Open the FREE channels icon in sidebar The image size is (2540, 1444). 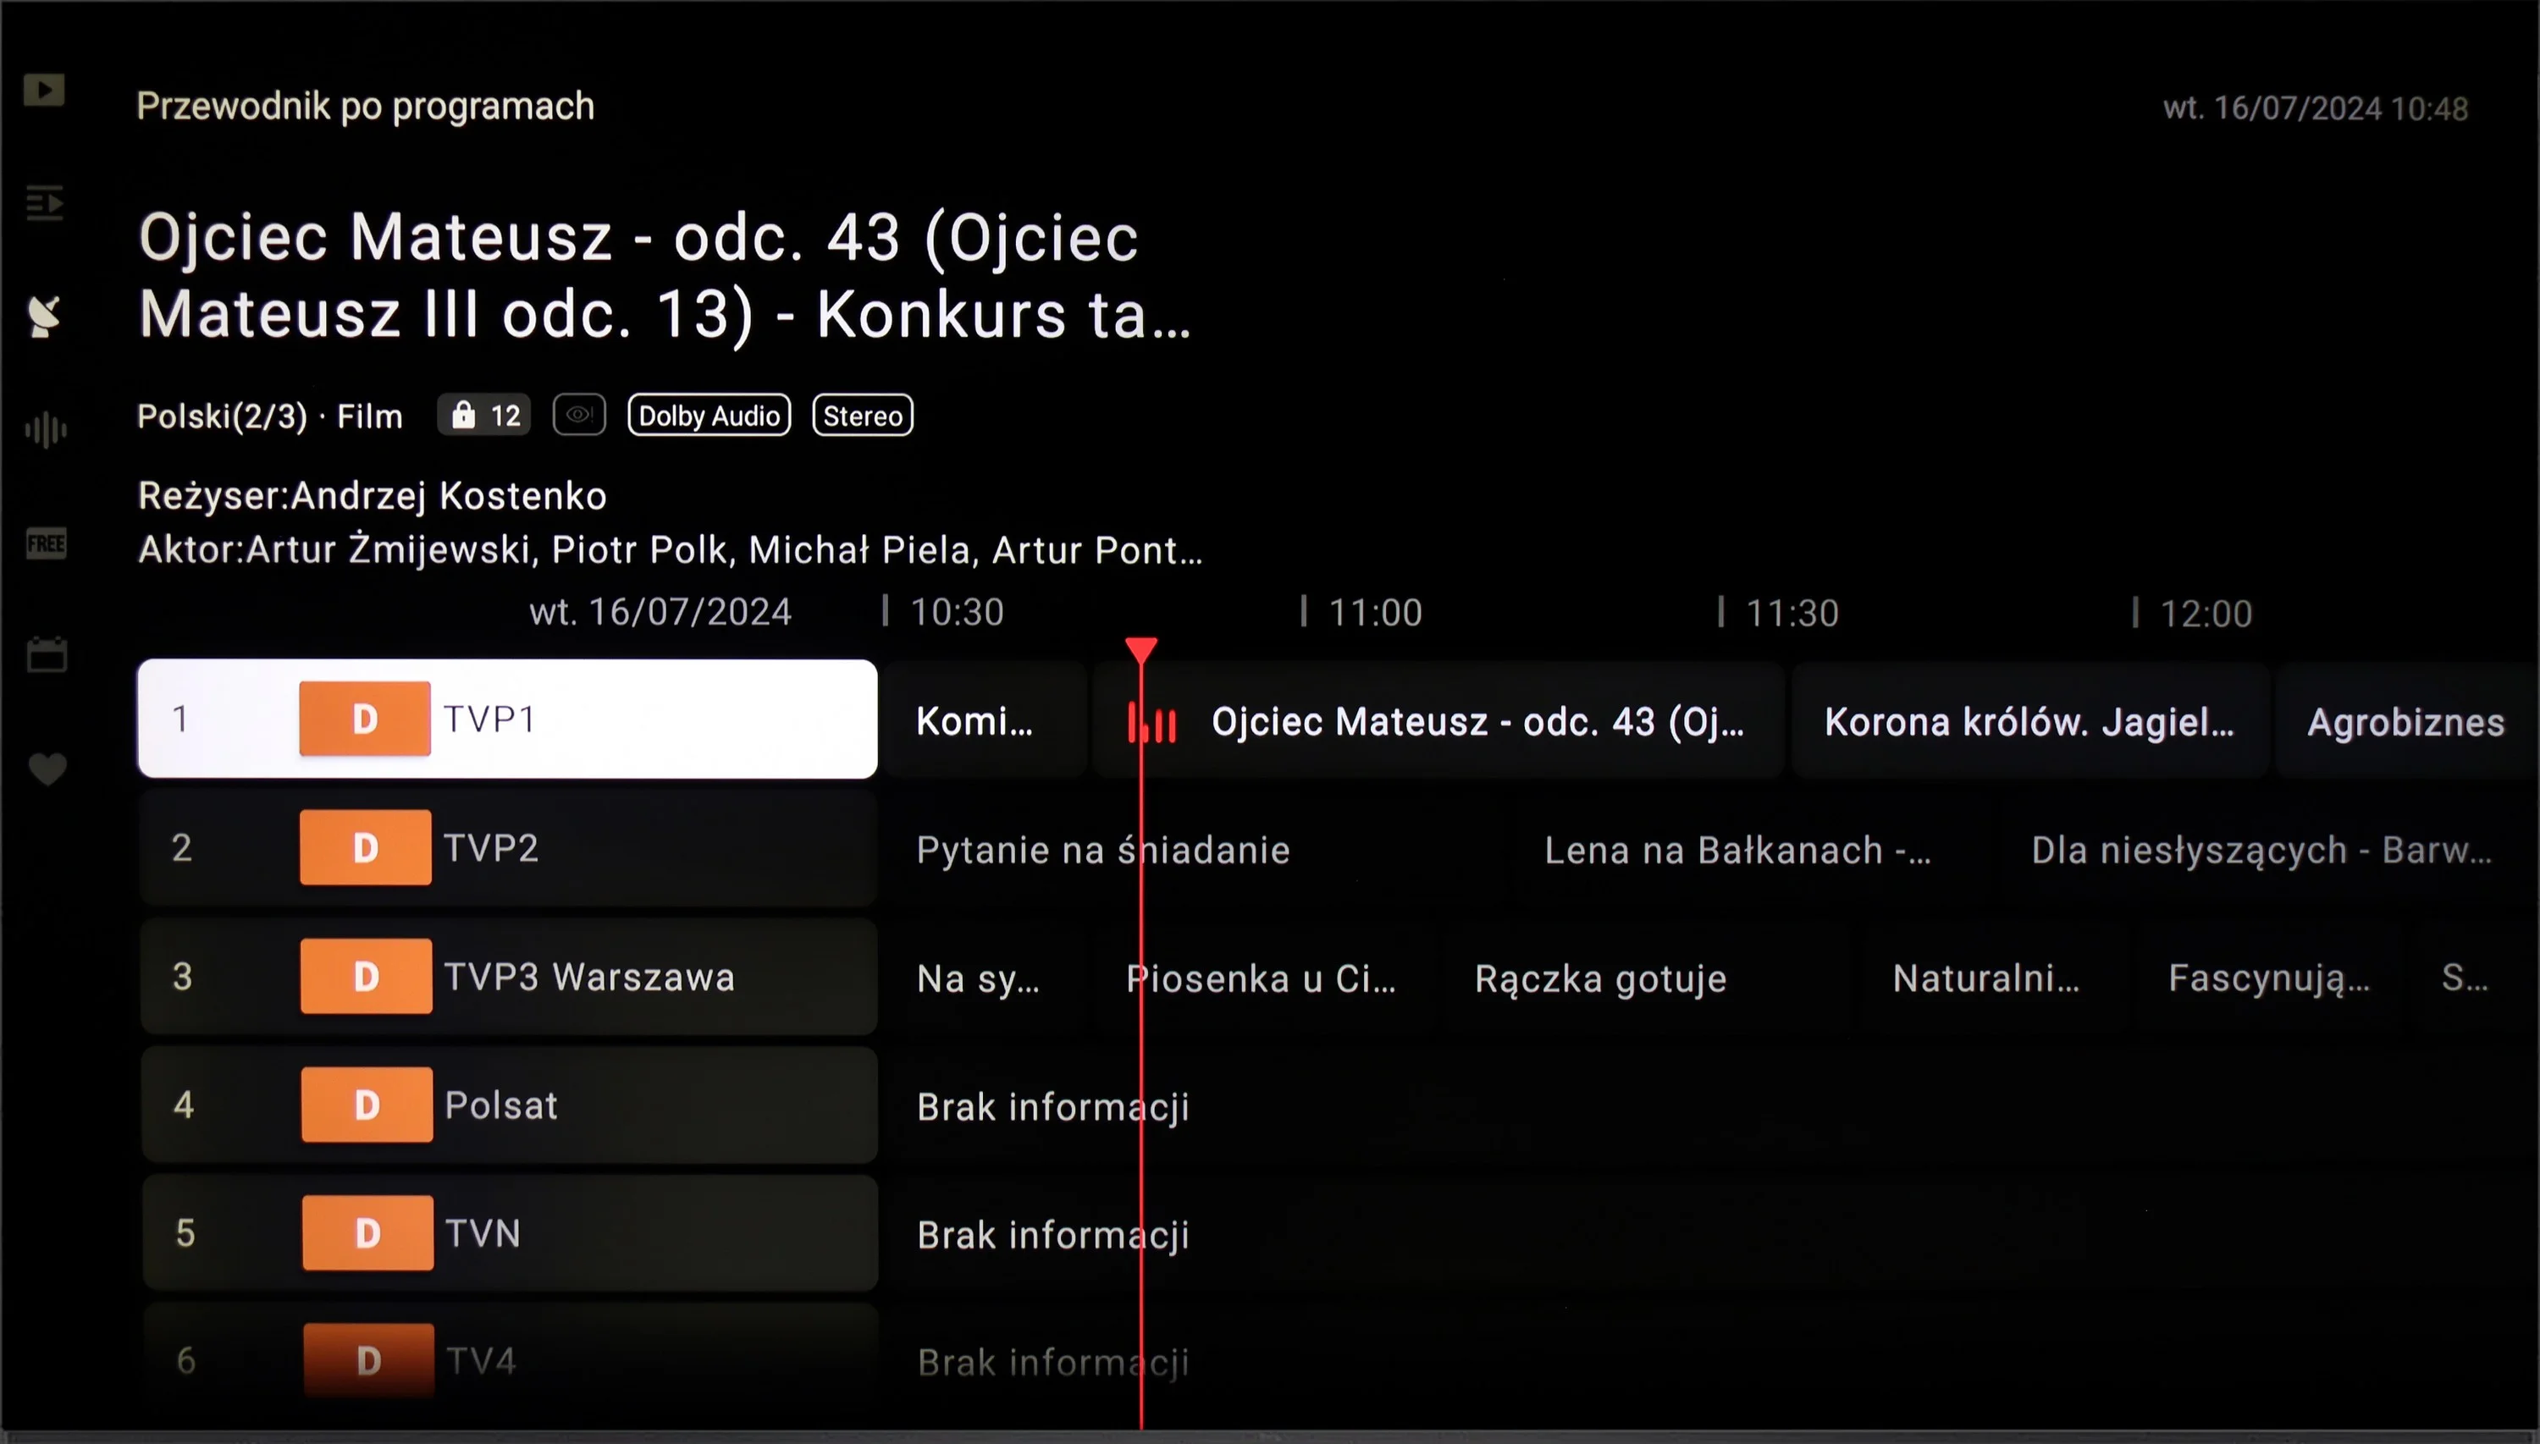(x=46, y=543)
